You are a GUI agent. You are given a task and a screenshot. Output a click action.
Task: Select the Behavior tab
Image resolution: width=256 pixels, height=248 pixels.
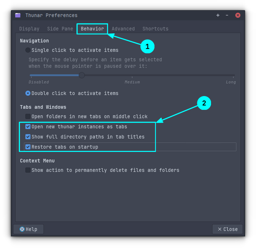click(92, 29)
